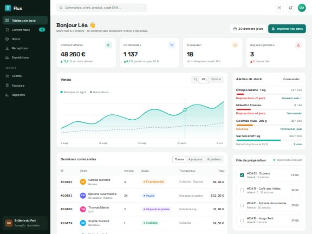Image resolution: width=312 pixels, height=234 pixels.
Task: Open Brûlerie du Port warehouse switcher
Action: [25, 223]
